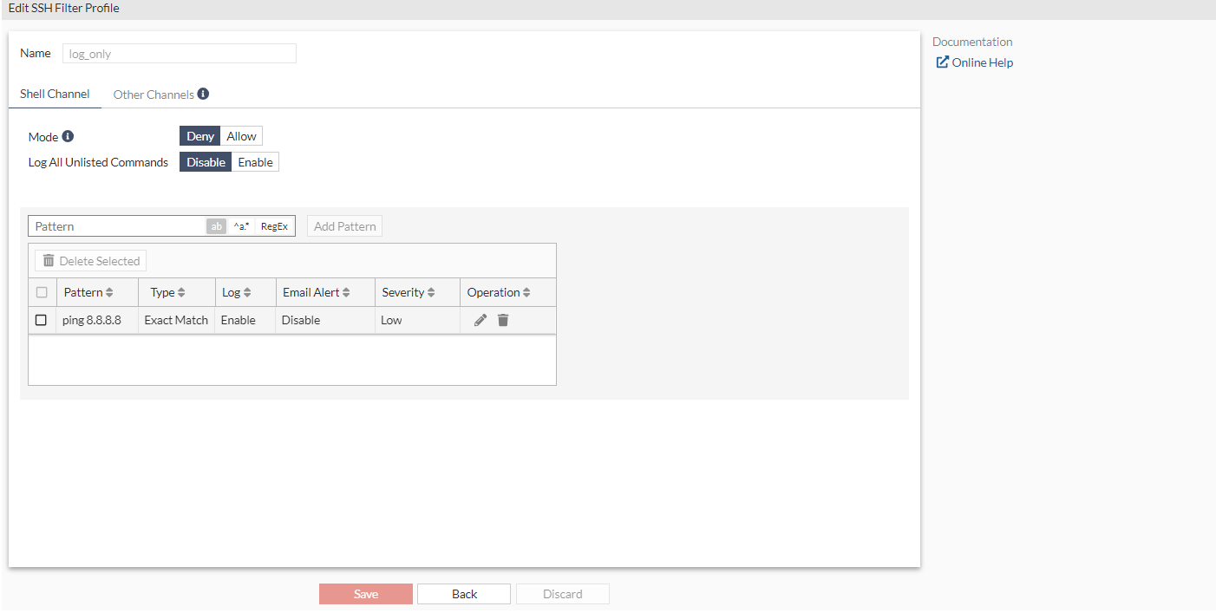Image resolution: width=1216 pixels, height=613 pixels.
Task: Click the Delete Selected trash icon
Action: pos(49,260)
